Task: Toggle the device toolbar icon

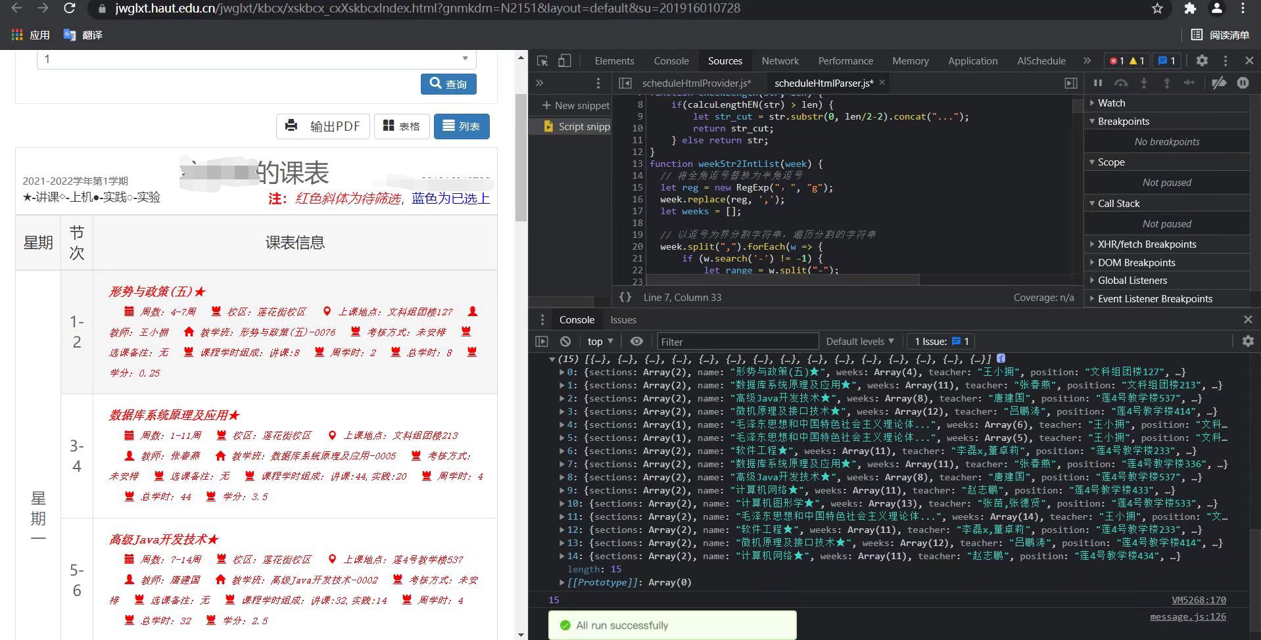Action: (565, 61)
